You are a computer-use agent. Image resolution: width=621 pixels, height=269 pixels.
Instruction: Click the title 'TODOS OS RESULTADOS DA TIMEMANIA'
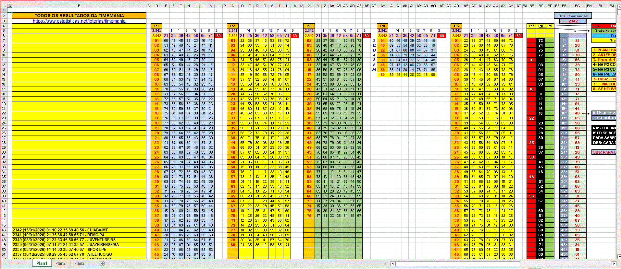[79, 16]
